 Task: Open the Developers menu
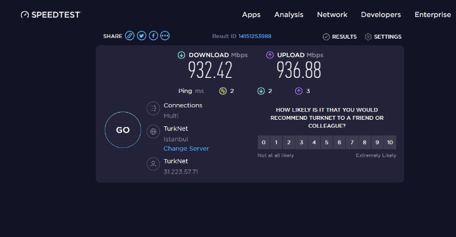click(381, 14)
